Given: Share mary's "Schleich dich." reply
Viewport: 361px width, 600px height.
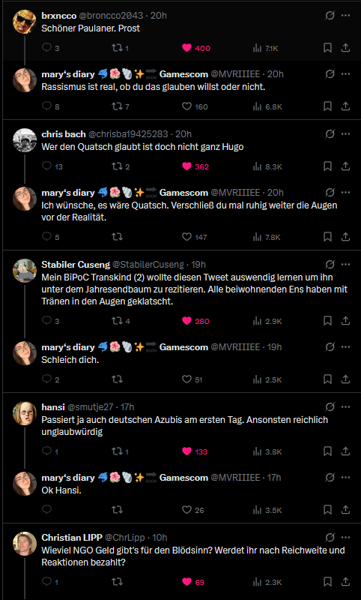Looking at the screenshot, I should pos(346,379).
